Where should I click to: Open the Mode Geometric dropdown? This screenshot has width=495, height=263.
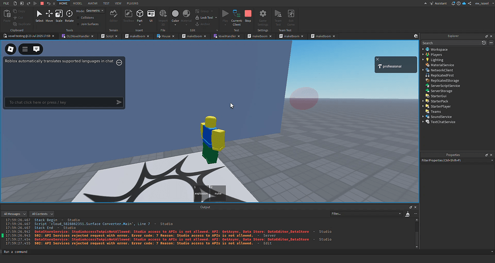[x=95, y=11]
